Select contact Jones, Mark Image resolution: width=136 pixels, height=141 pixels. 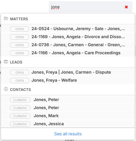click(x=68, y=116)
